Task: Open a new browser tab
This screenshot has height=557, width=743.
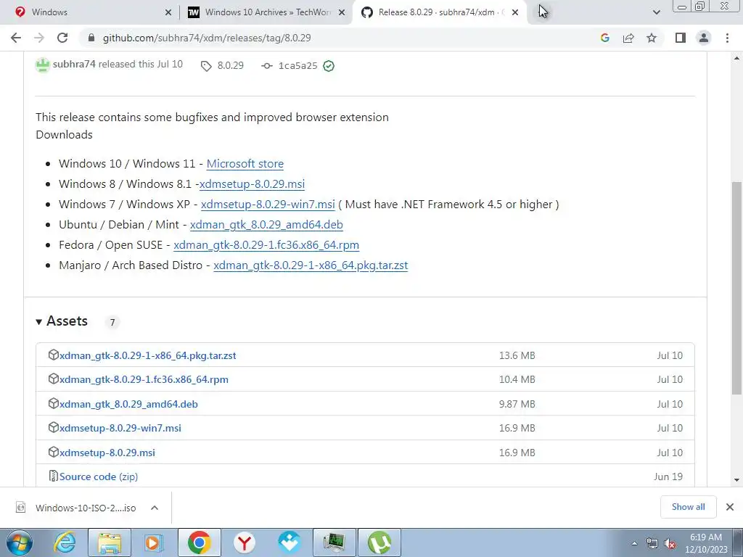Action: pyautogui.click(x=543, y=12)
